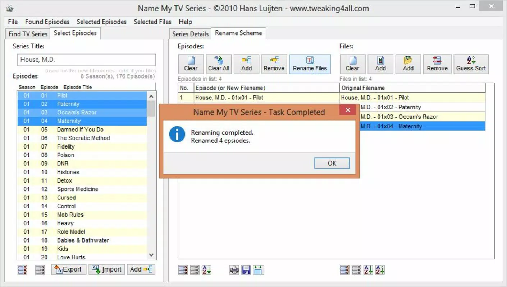Guess sort icon with question mark under files list
Screen dimensions: 507x287
[x=380, y=270]
